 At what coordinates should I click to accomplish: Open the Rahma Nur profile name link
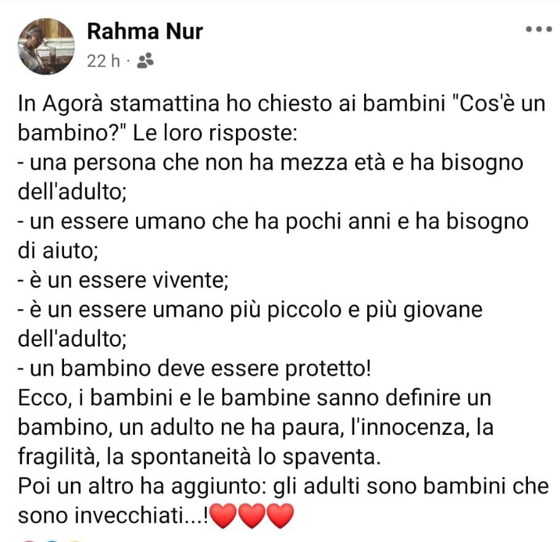pyautogui.click(x=145, y=31)
